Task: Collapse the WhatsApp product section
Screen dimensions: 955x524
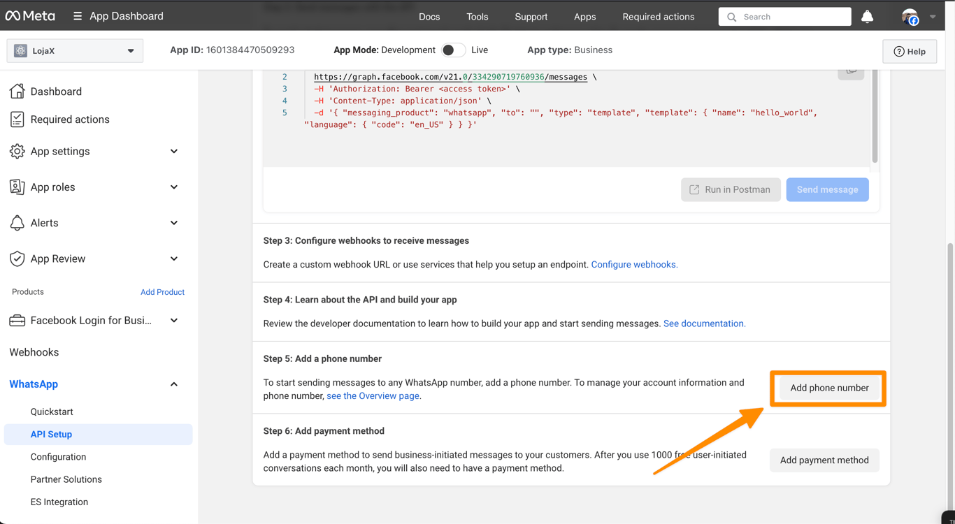Action: point(173,384)
